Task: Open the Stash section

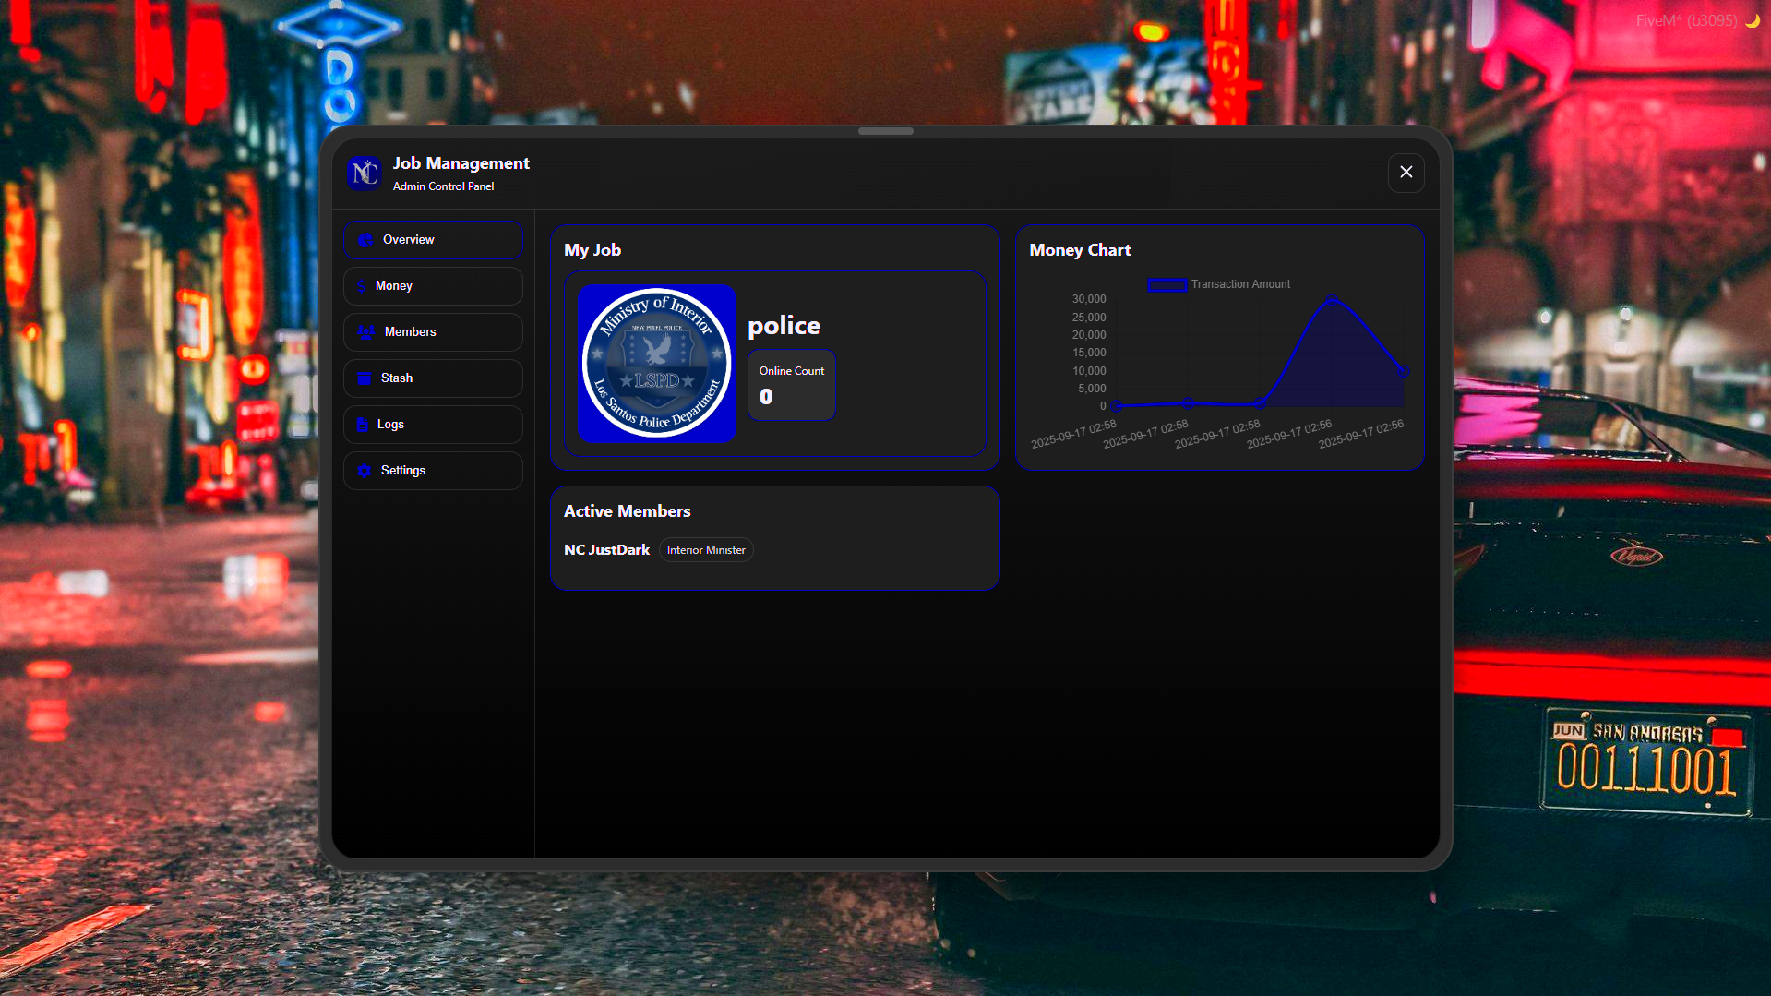Action: [x=433, y=378]
